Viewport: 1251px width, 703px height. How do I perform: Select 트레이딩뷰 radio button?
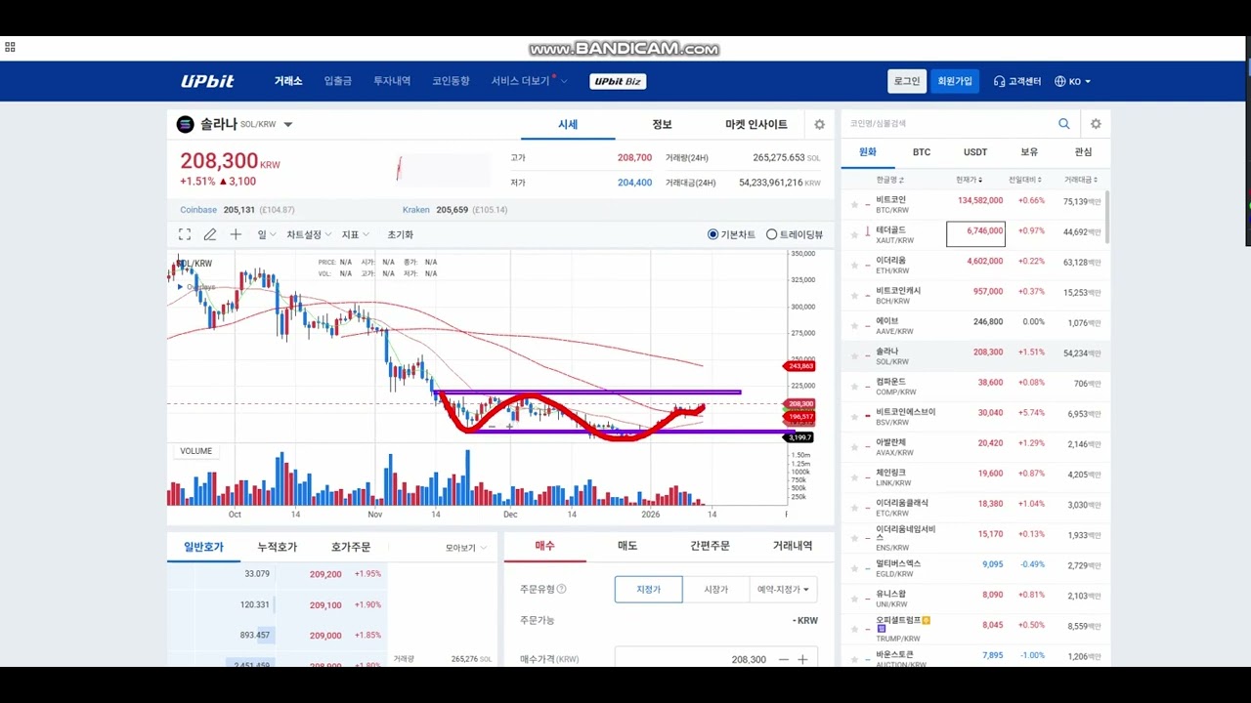pyautogui.click(x=772, y=234)
